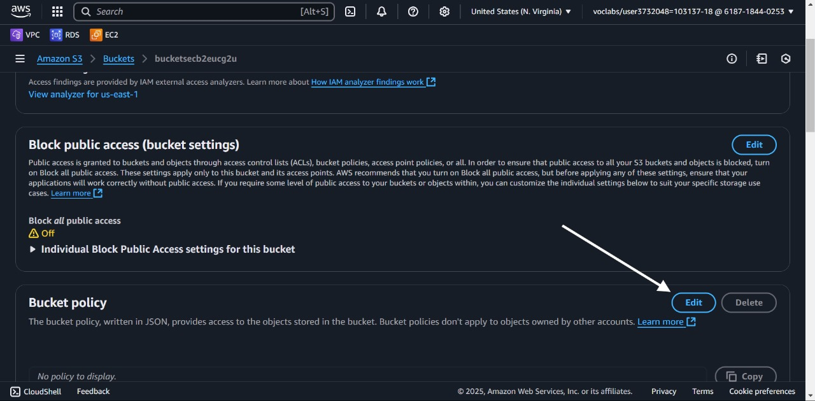Viewport: 815px width, 401px height.
Task: Open the help question mark menu
Action: [413, 11]
